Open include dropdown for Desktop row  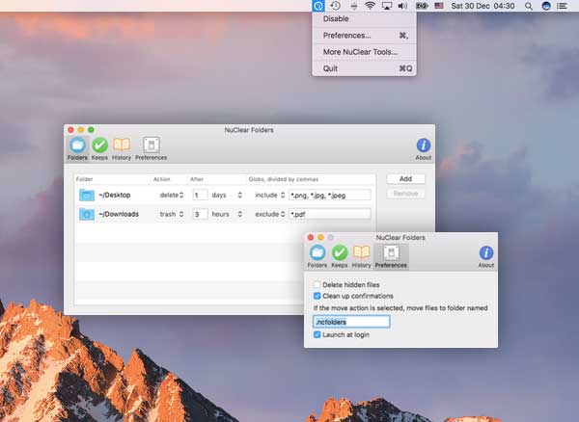(269, 195)
